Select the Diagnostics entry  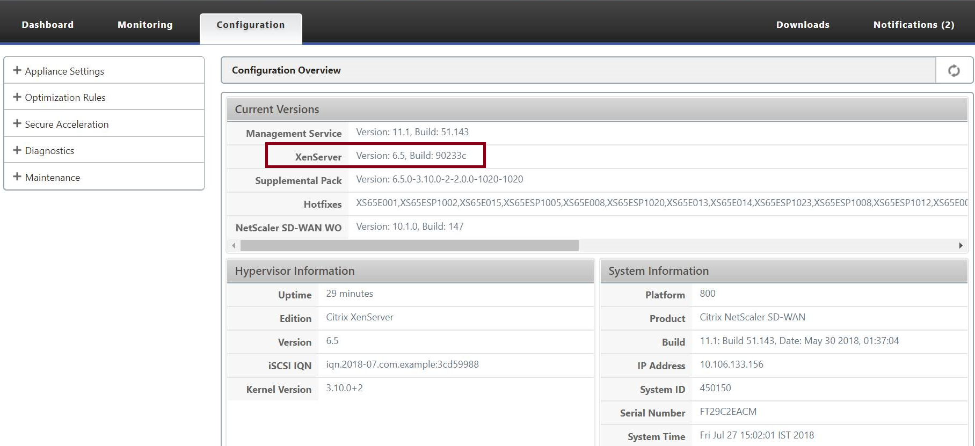[x=49, y=151]
